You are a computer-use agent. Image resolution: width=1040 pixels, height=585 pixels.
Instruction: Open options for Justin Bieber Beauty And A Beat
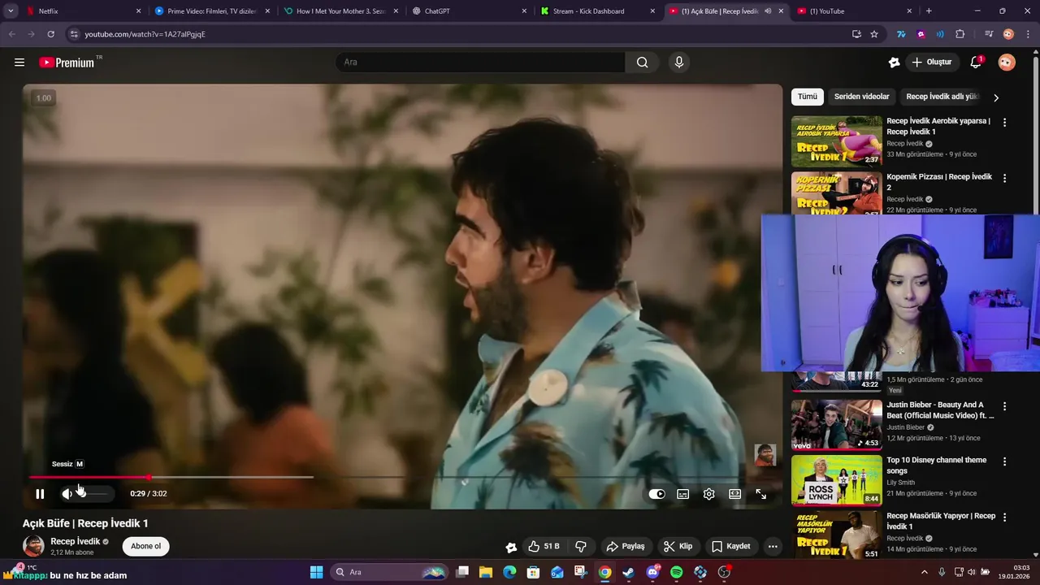1004,406
